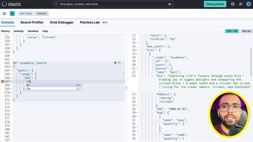Run the students/_search request play icon
This screenshot has height=142, width=253.
click(x=115, y=63)
